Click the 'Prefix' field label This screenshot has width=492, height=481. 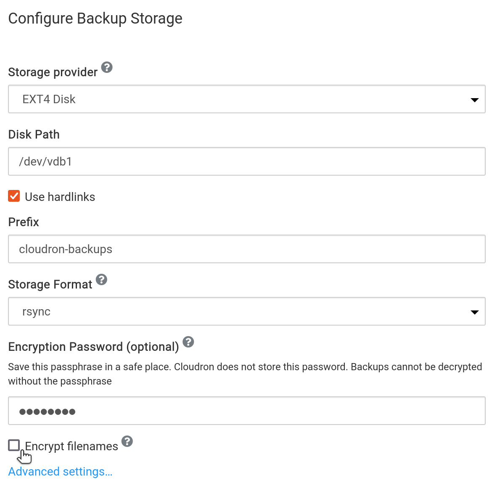click(24, 222)
